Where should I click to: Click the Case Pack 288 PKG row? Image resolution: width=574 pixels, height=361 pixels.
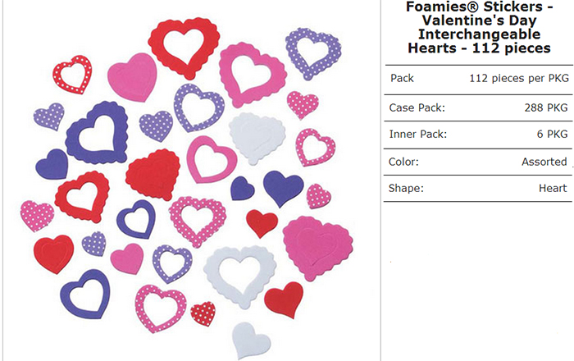pos(479,107)
